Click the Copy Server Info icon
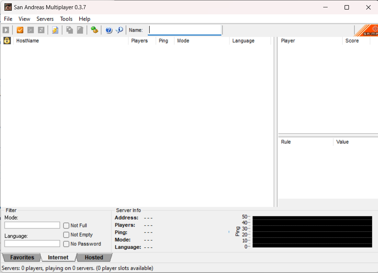Viewport: 378px width, 273px height. point(69,30)
